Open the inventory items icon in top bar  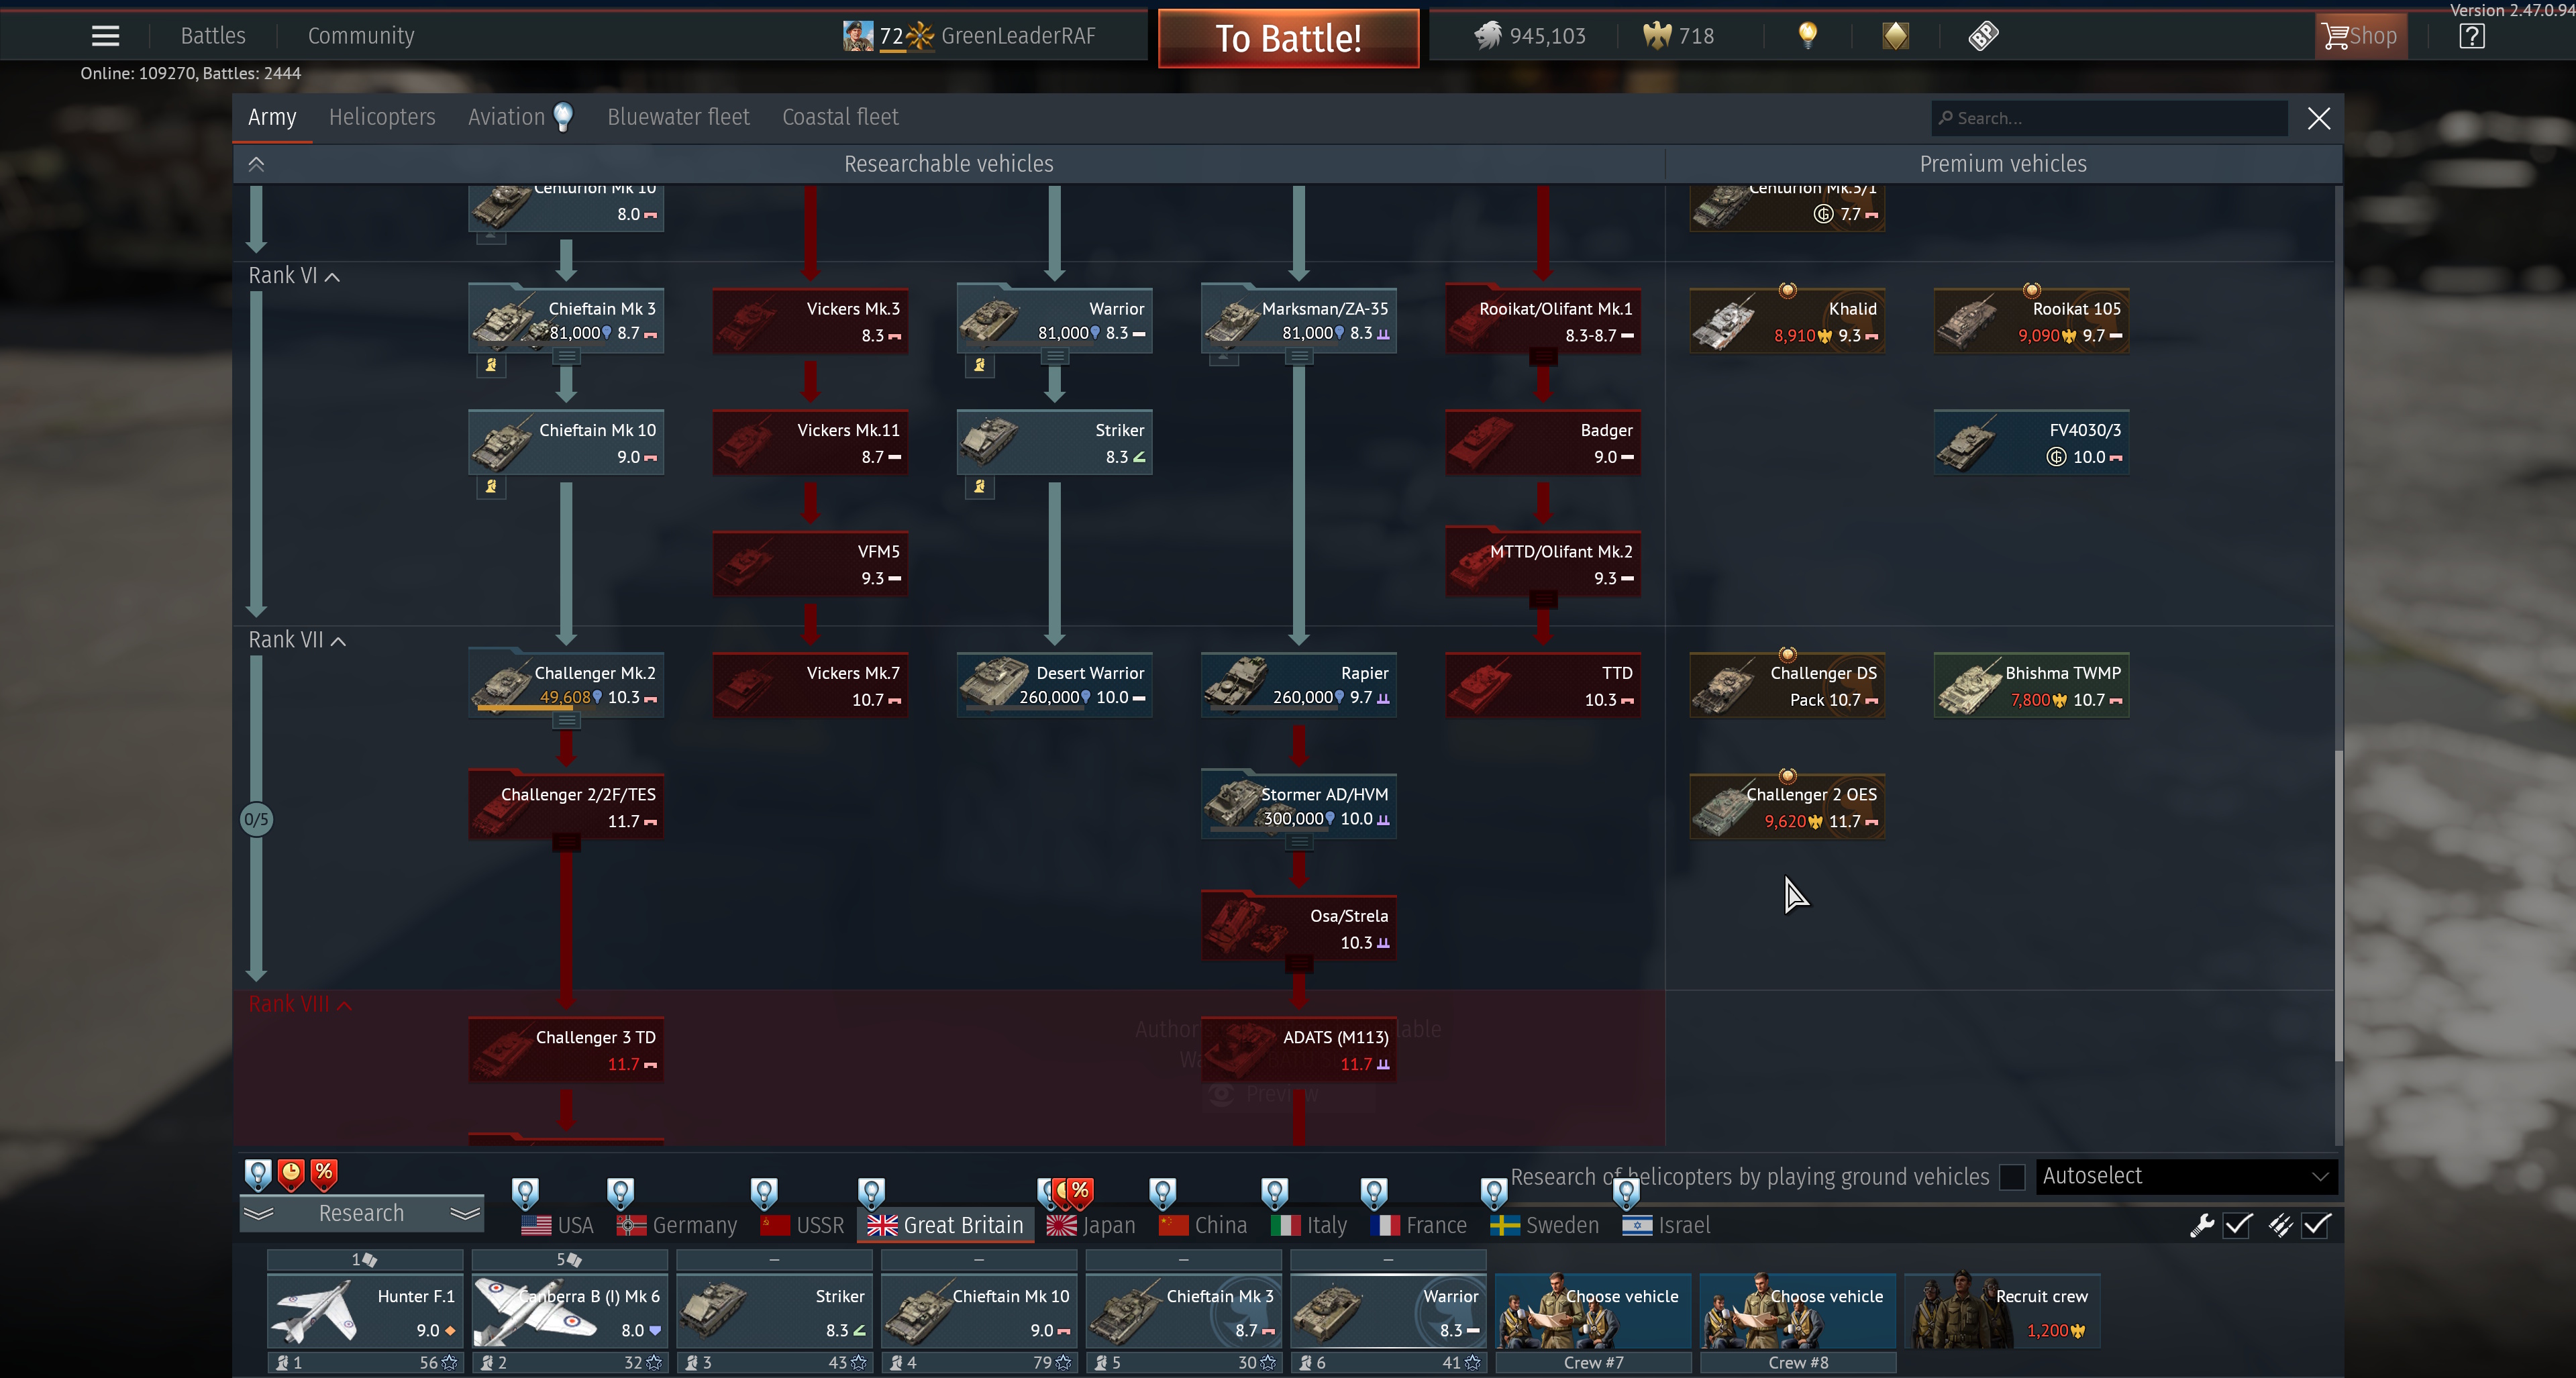point(1983,36)
